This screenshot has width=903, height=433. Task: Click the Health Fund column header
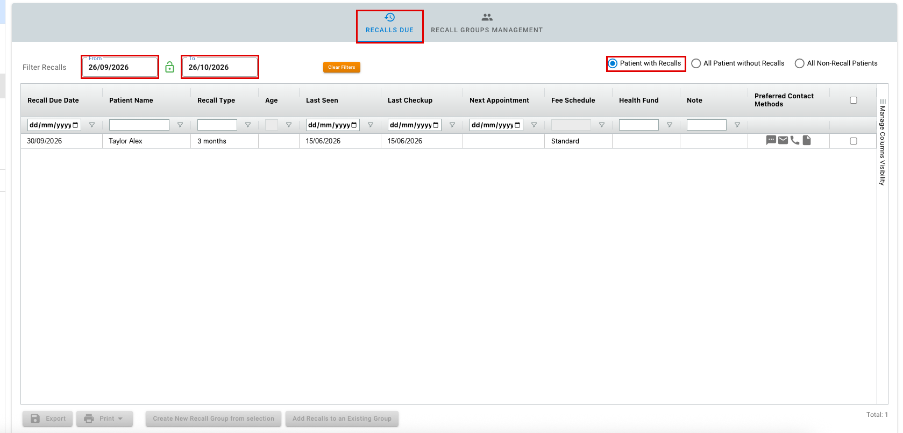point(639,100)
